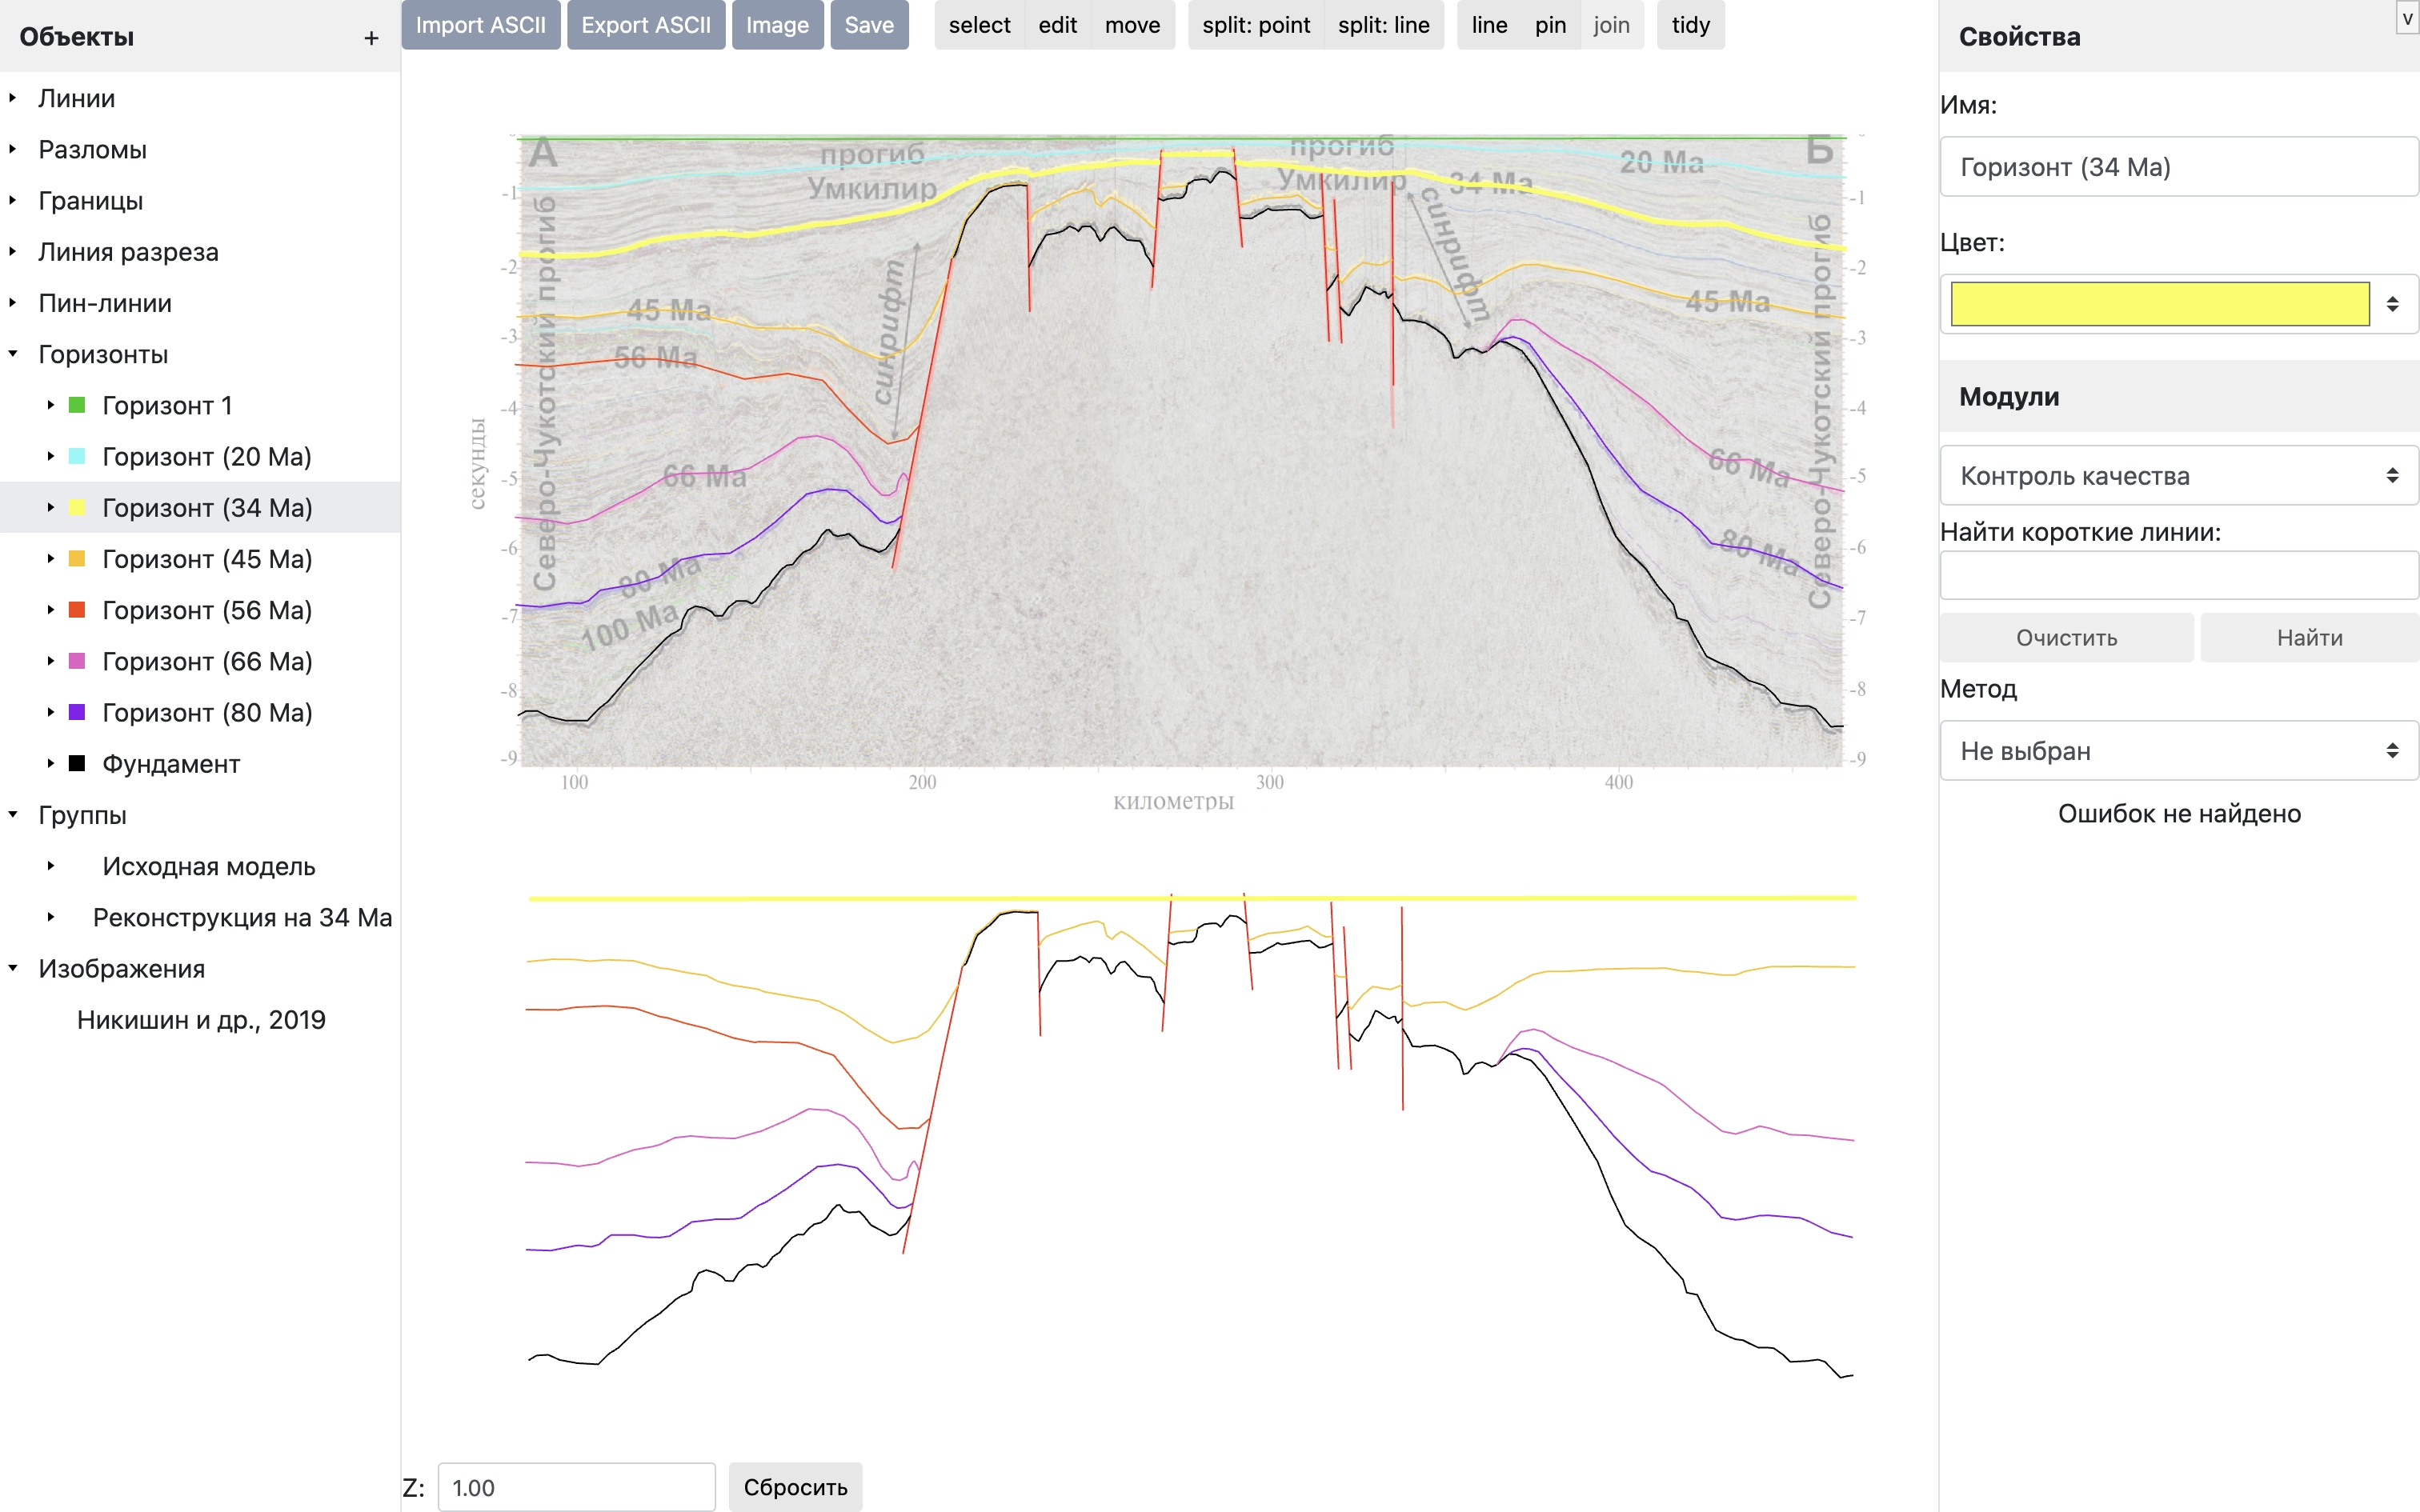Click Export ASCII button
The width and height of the screenshot is (2420, 1512).
(x=646, y=25)
